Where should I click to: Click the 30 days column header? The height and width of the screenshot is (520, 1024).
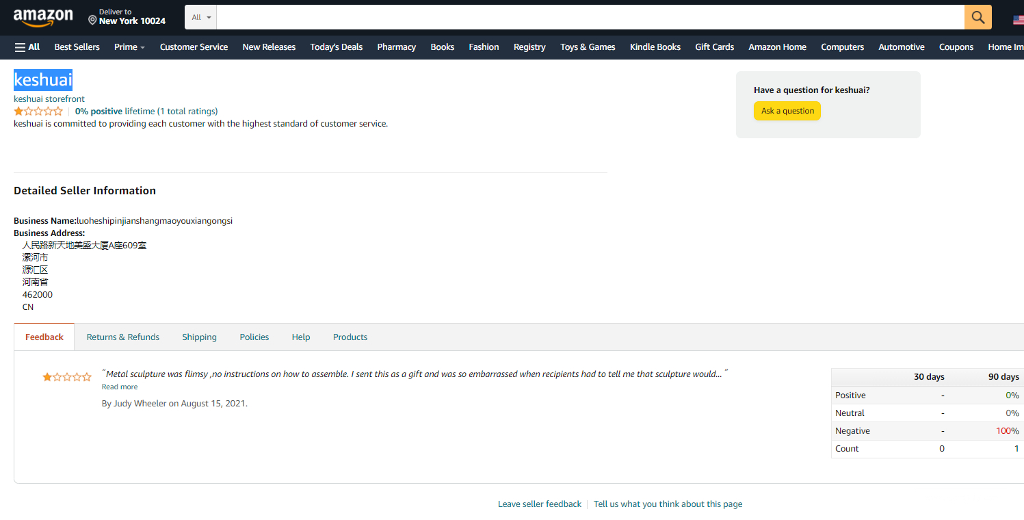pos(929,377)
